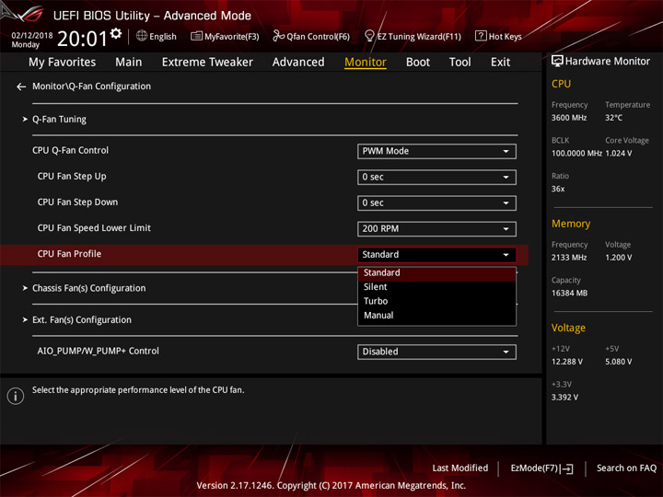663x497 pixels.
Task: Click the Hot Keys question mark icon
Action: [481, 36]
